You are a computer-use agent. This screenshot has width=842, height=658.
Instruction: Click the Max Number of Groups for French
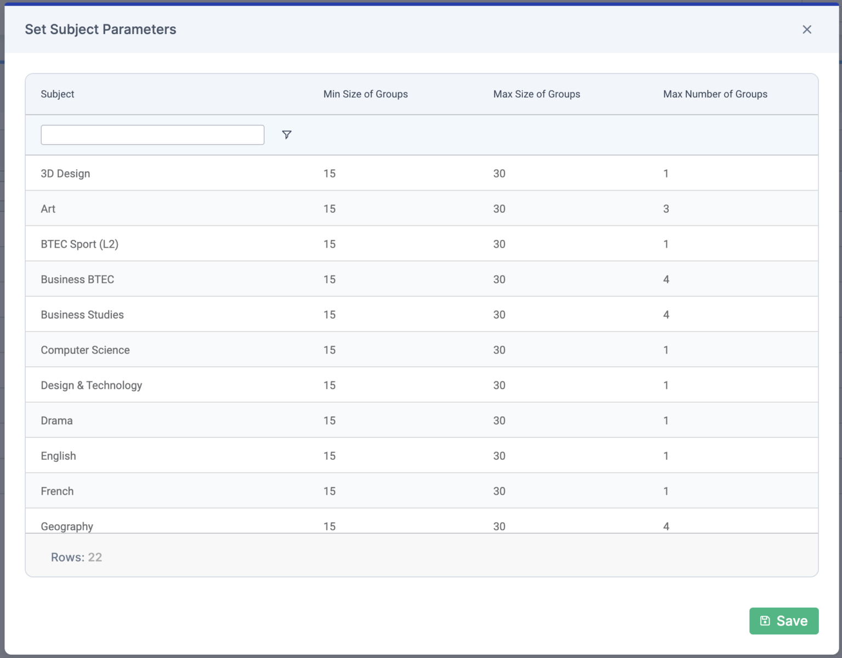[665, 491]
